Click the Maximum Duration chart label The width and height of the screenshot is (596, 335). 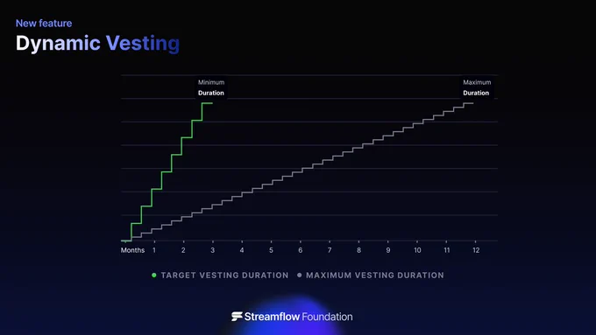(x=477, y=87)
